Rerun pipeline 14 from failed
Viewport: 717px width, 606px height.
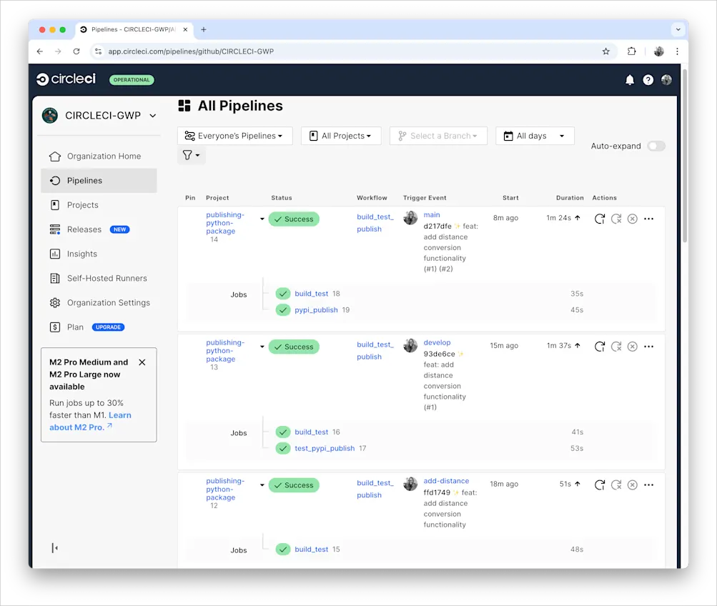616,219
